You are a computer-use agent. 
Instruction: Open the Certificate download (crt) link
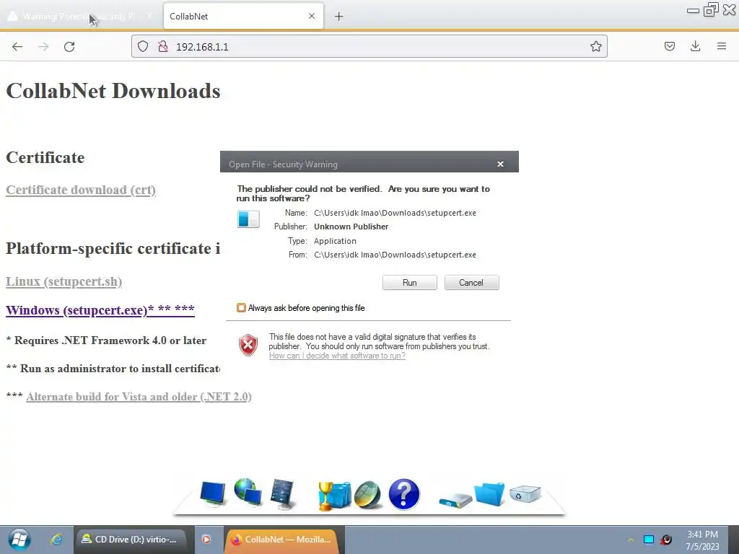(x=81, y=190)
